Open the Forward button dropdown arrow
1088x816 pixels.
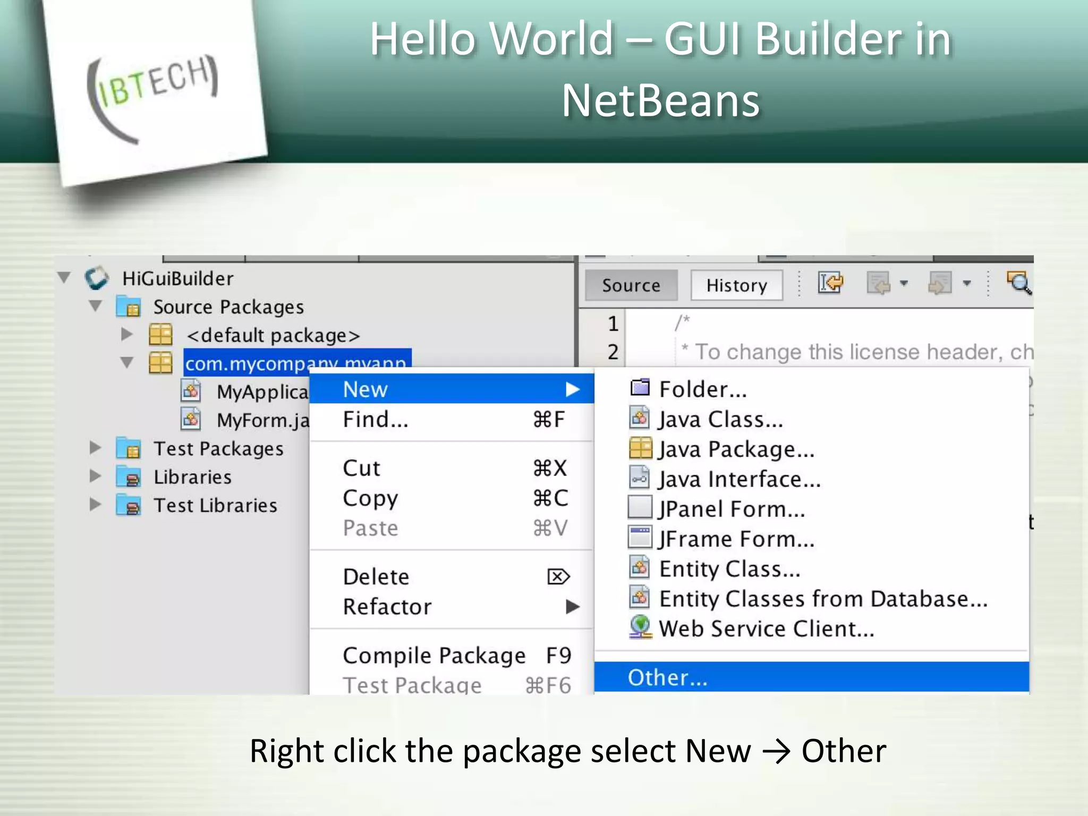click(967, 283)
